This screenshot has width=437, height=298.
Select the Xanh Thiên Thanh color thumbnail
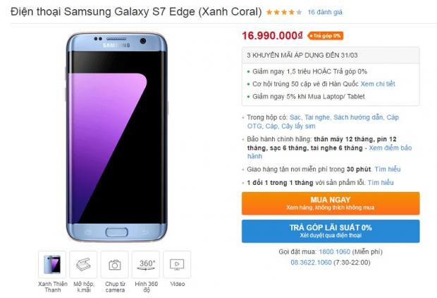51,264
